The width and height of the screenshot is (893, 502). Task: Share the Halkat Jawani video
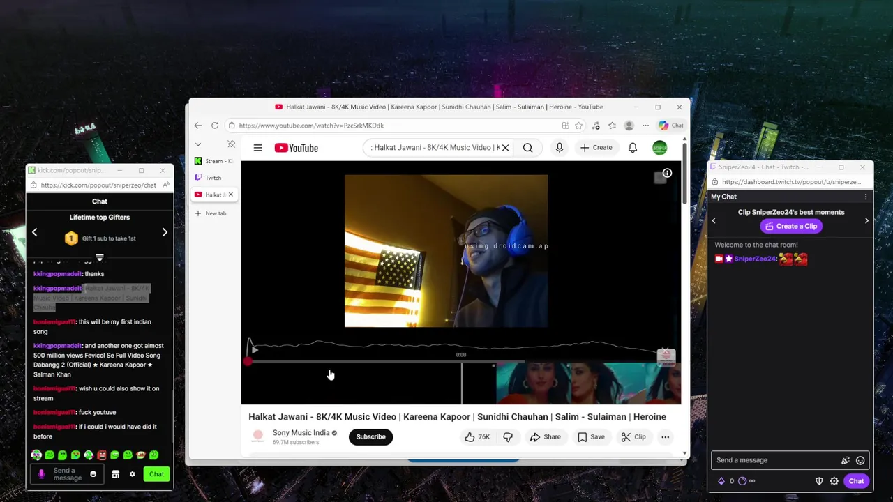click(x=545, y=437)
